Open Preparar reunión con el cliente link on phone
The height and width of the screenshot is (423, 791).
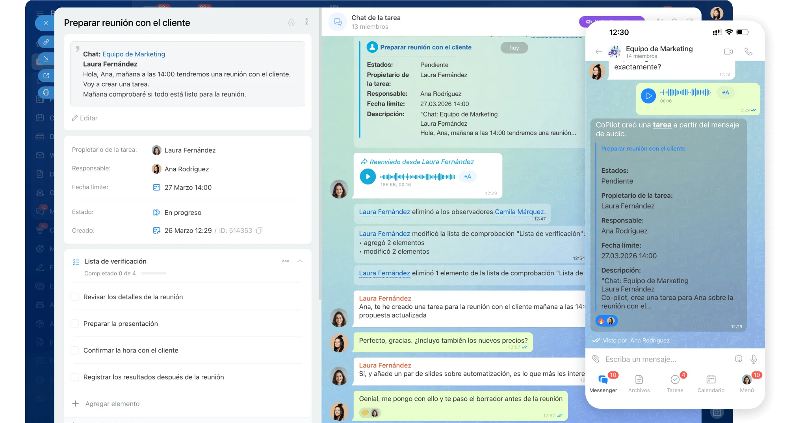point(643,148)
